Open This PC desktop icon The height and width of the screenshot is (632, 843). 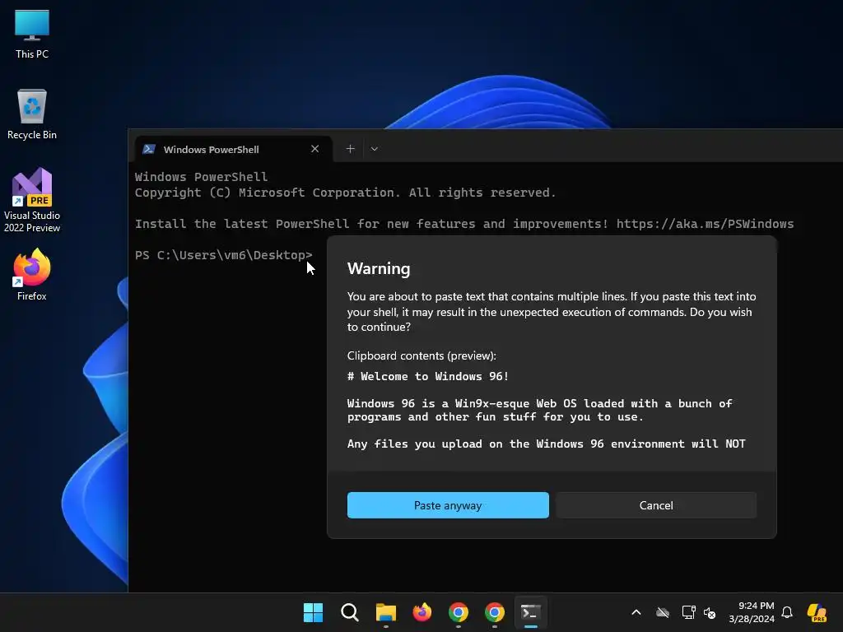click(x=32, y=33)
